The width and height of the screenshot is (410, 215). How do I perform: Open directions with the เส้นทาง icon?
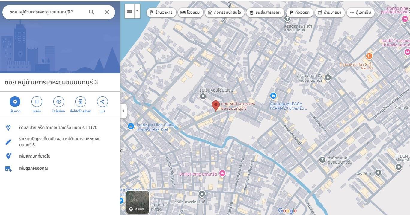[x=15, y=102]
